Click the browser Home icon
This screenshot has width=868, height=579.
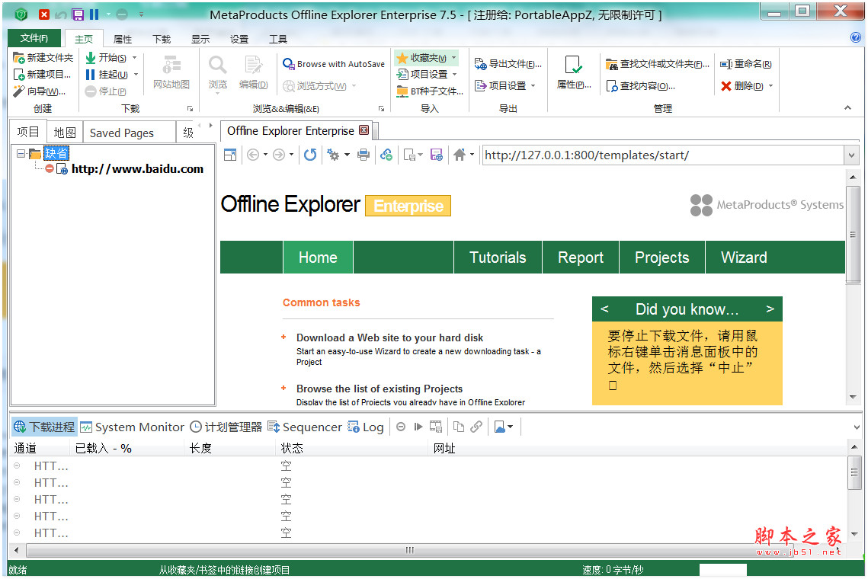coord(459,155)
